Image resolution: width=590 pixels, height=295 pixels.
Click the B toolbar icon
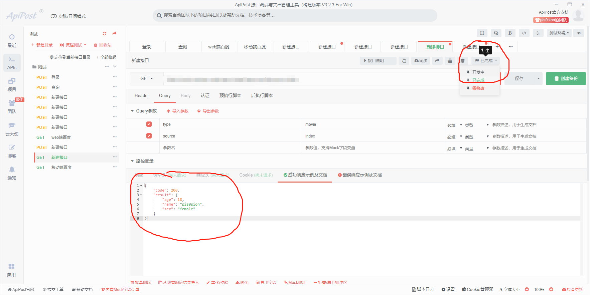(x=510, y=33)
